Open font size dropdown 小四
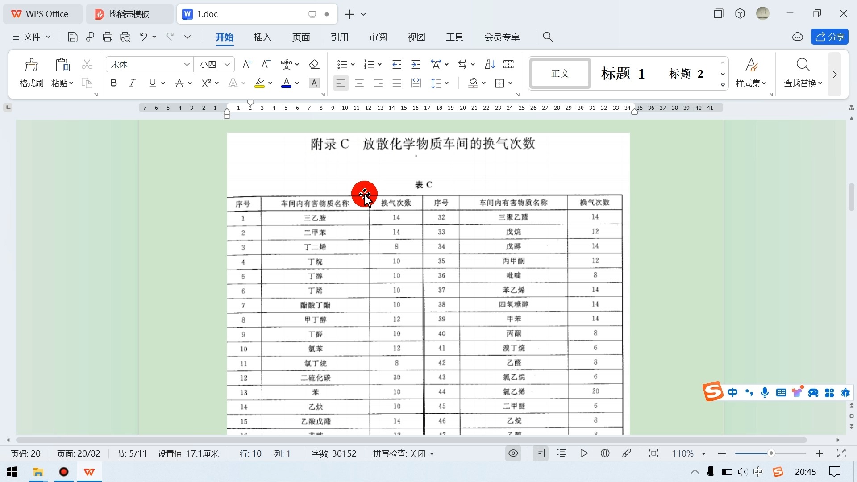The image size is (857, 482). tap(227, 65)
